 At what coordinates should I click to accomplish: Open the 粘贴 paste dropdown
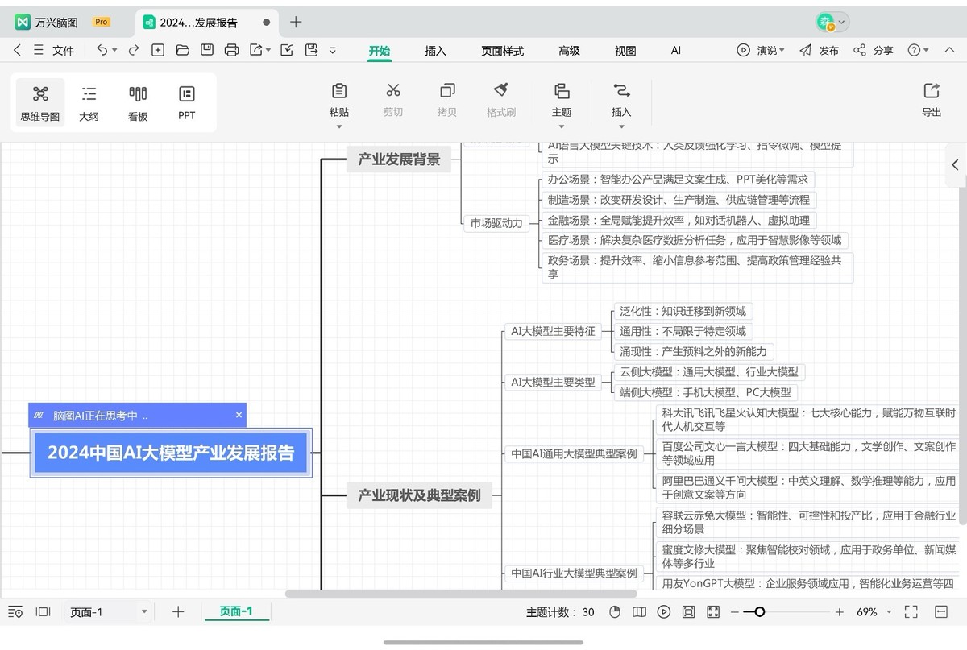[x=339, y=126]
